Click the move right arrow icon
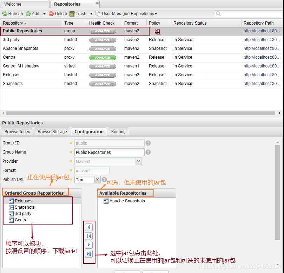 [x=89, y=245]
